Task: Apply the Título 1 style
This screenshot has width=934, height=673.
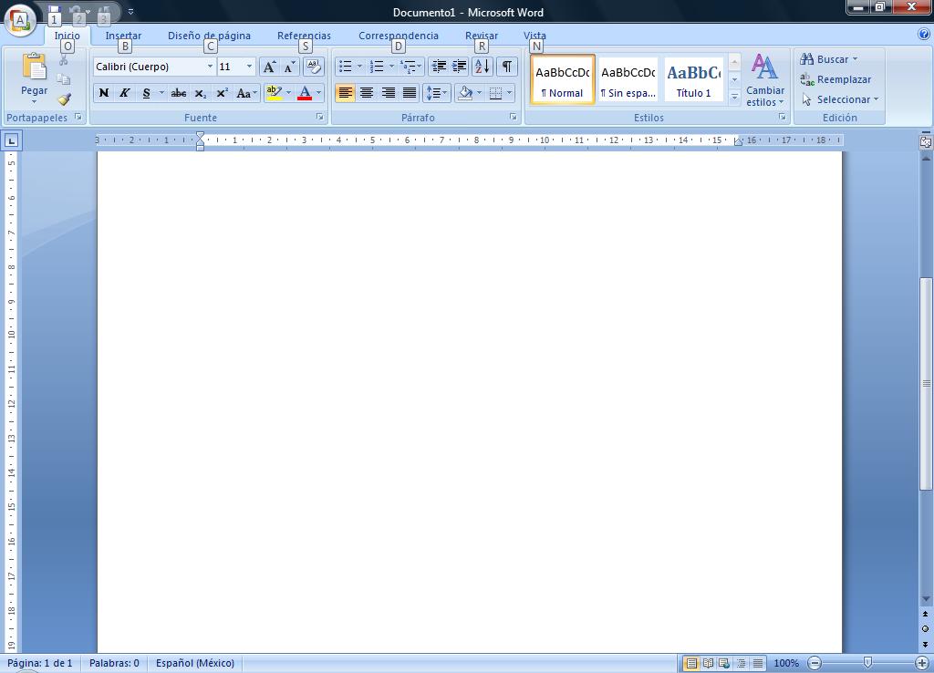Action: pos(693,80)
